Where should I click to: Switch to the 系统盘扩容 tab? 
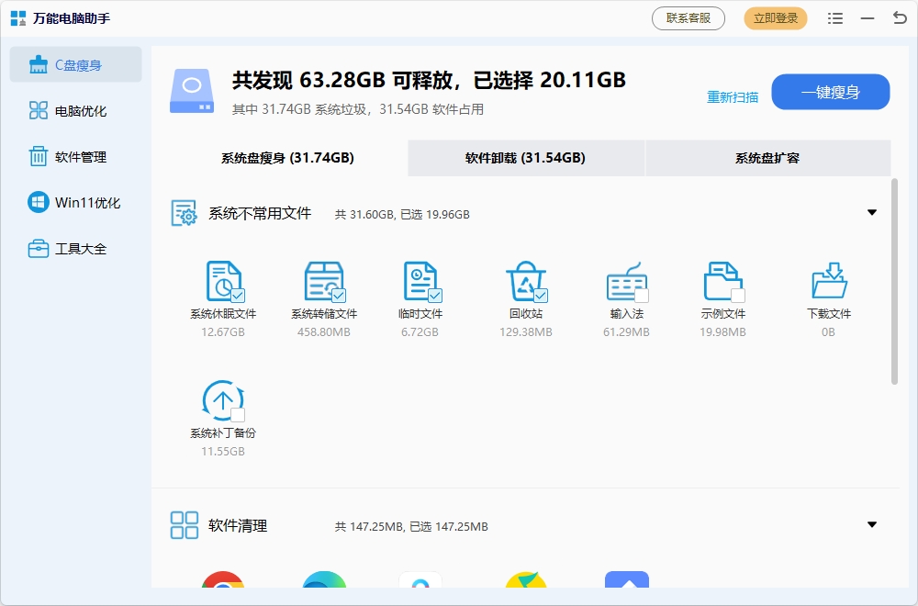pyautogui.click(x=768, y=158)
